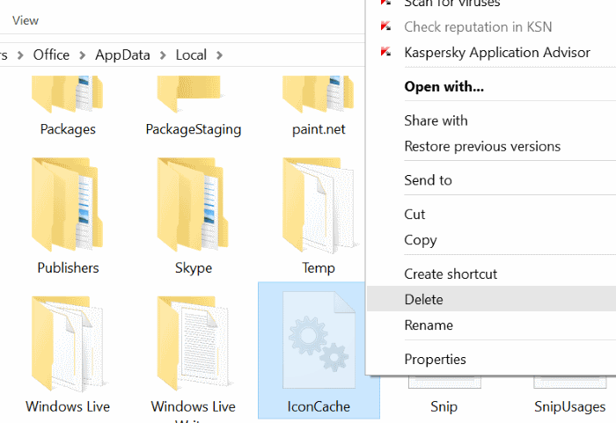The width and height of the screenshot is (616, 423).
Task: Select the first Windows Live folder icon
Action: [69, 344]
